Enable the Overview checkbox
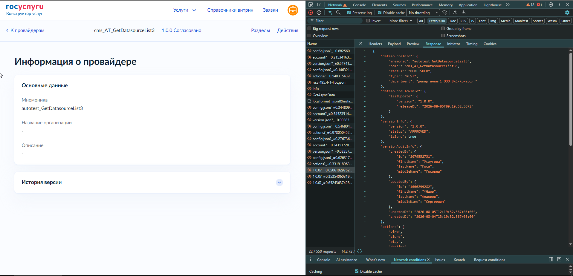 click(309, 36)
